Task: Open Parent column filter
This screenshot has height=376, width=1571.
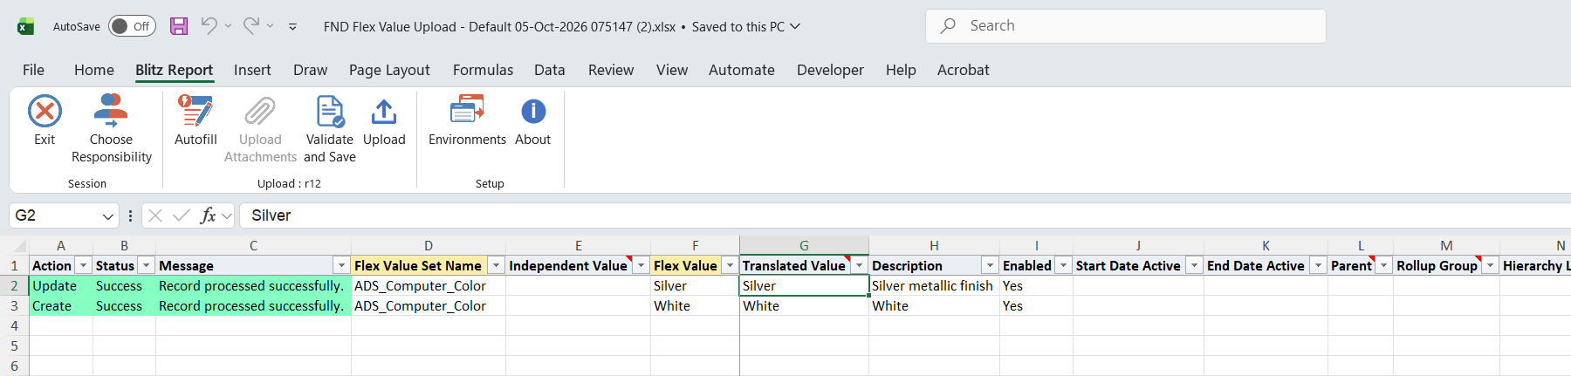Action: (x=1383, y=265)
